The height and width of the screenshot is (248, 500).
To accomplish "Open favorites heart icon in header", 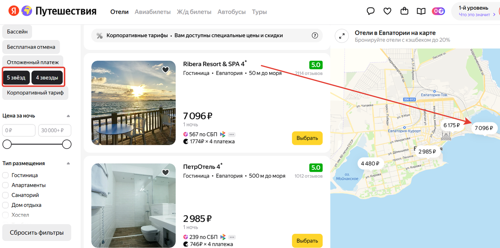I will coord(387,11).
